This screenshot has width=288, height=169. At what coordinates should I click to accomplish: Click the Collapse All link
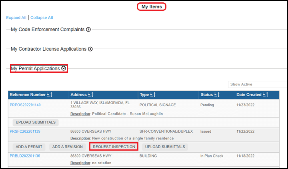(42, 18)
